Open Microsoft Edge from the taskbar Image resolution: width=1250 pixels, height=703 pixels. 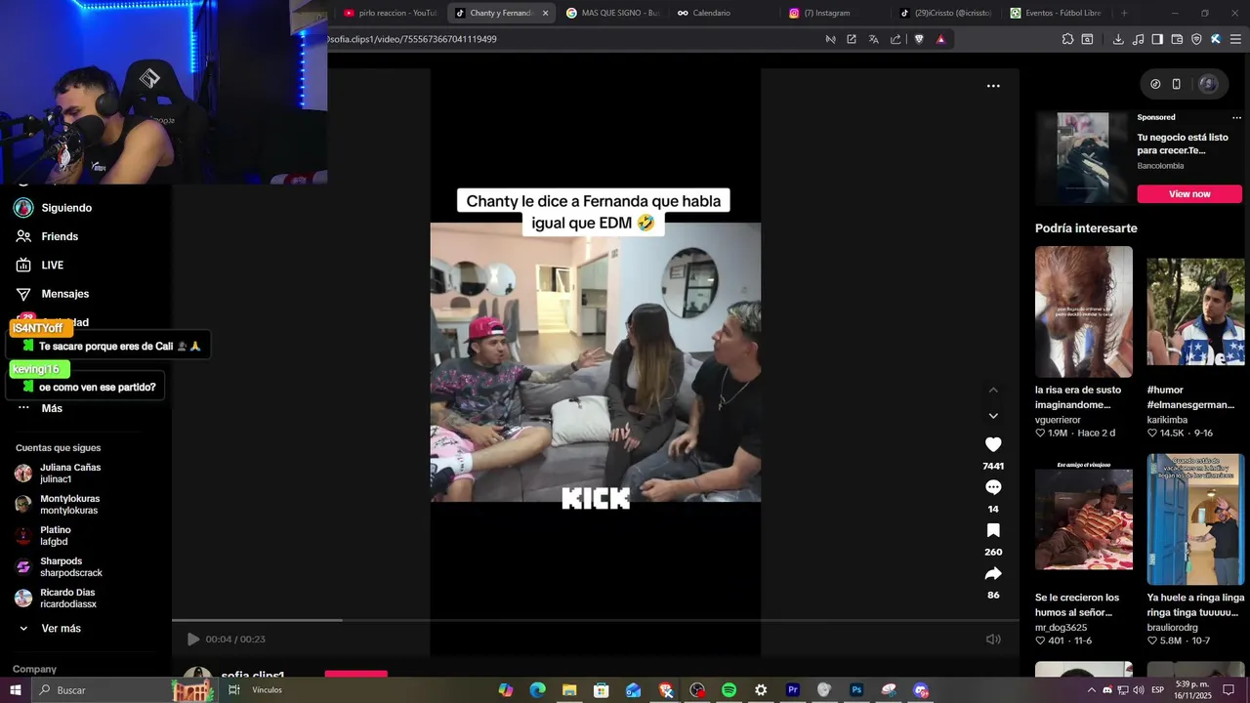coord(537,690)
